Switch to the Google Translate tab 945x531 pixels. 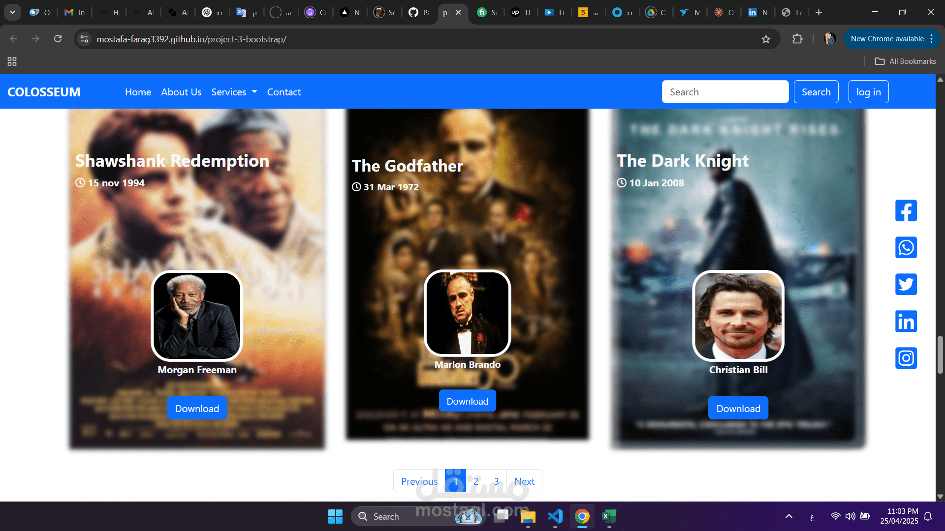(247, 12)
